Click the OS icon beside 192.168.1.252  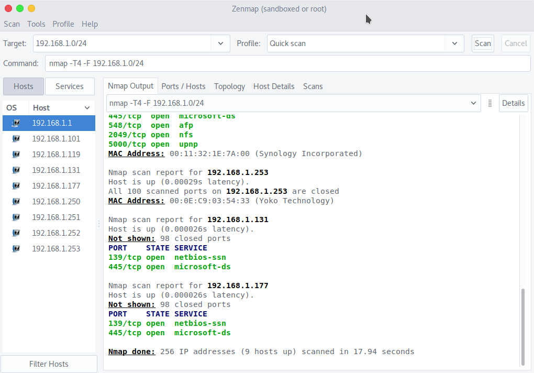(16, 233)
